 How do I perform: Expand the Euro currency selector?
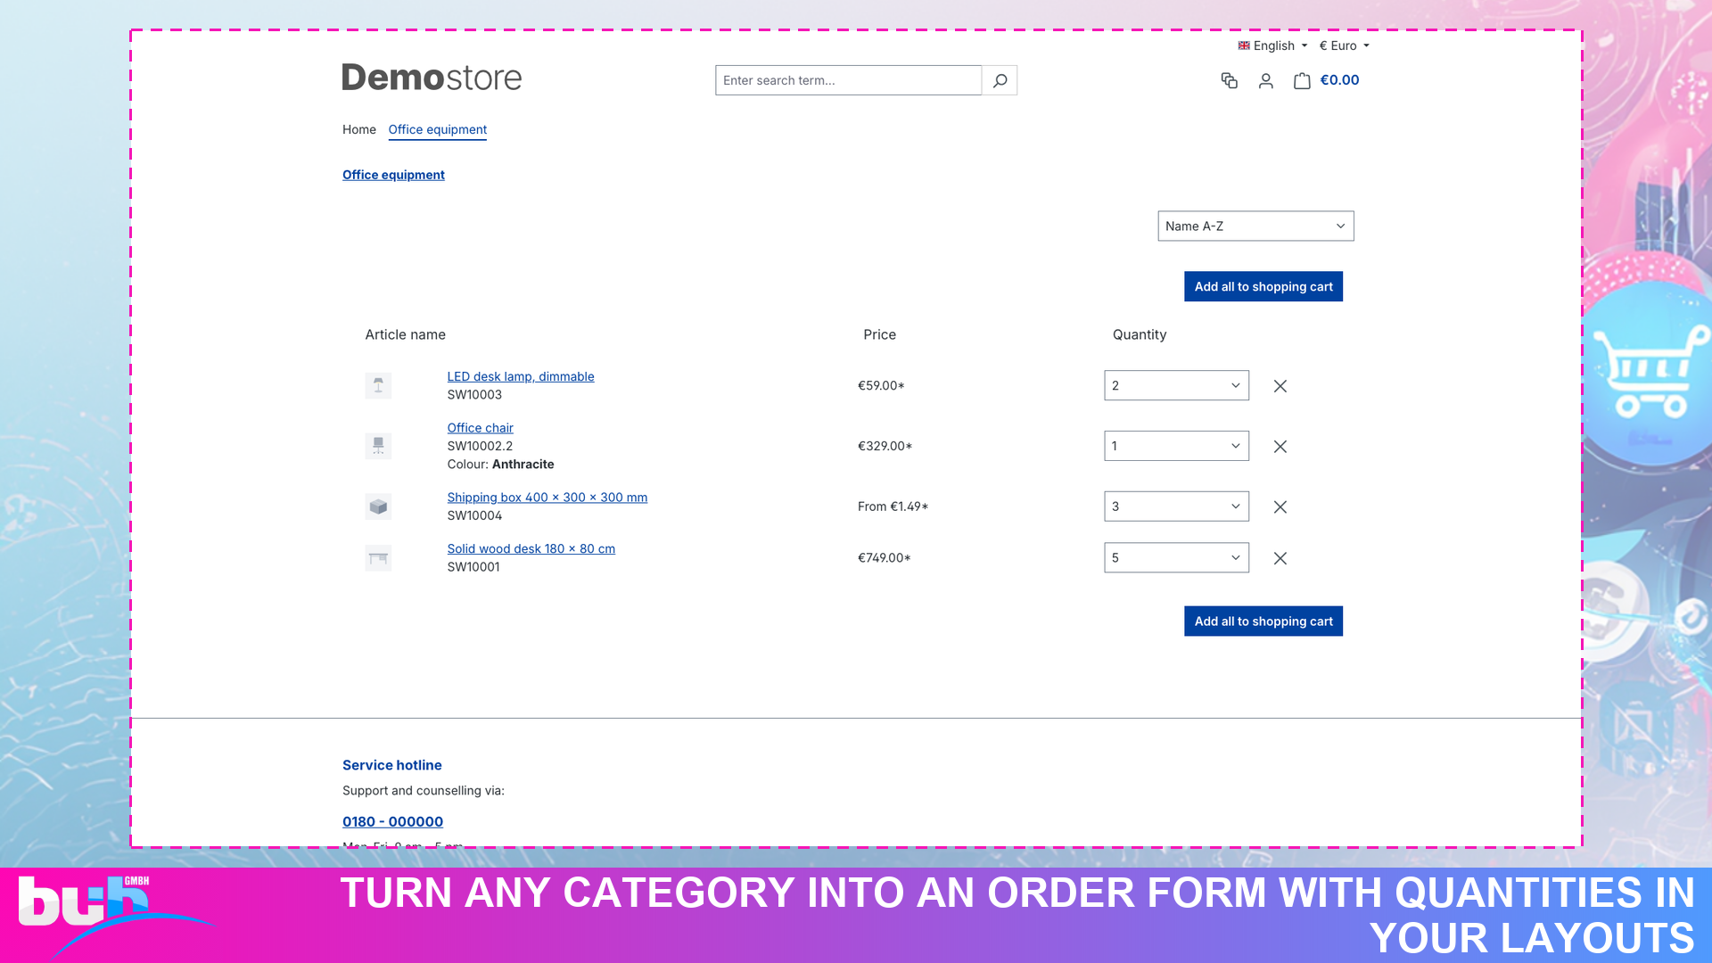coord(1344,45)
